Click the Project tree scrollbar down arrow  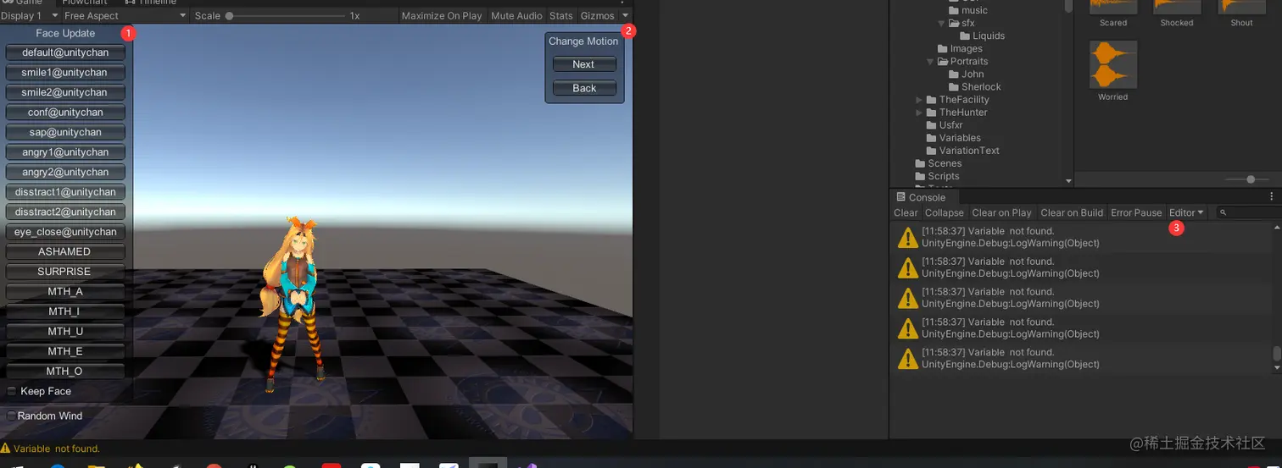click(1068, 180)
